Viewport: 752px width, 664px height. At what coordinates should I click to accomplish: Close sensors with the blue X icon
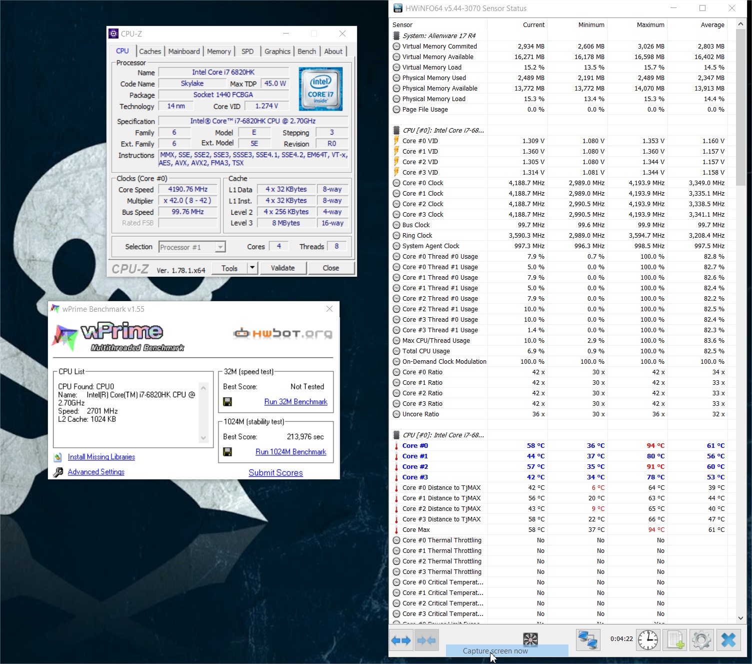728,640
